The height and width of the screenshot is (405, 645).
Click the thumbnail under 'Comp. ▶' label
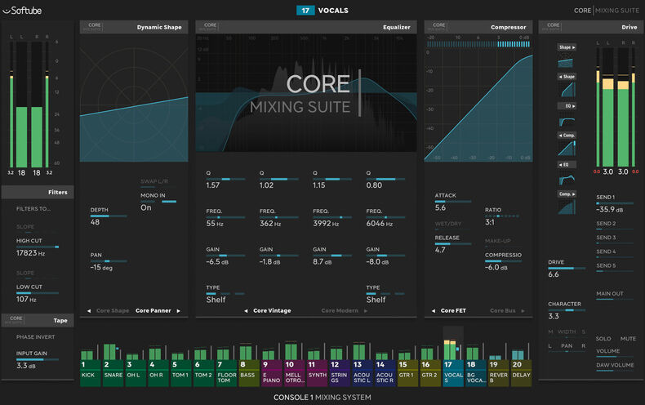(x=566, y=207)
